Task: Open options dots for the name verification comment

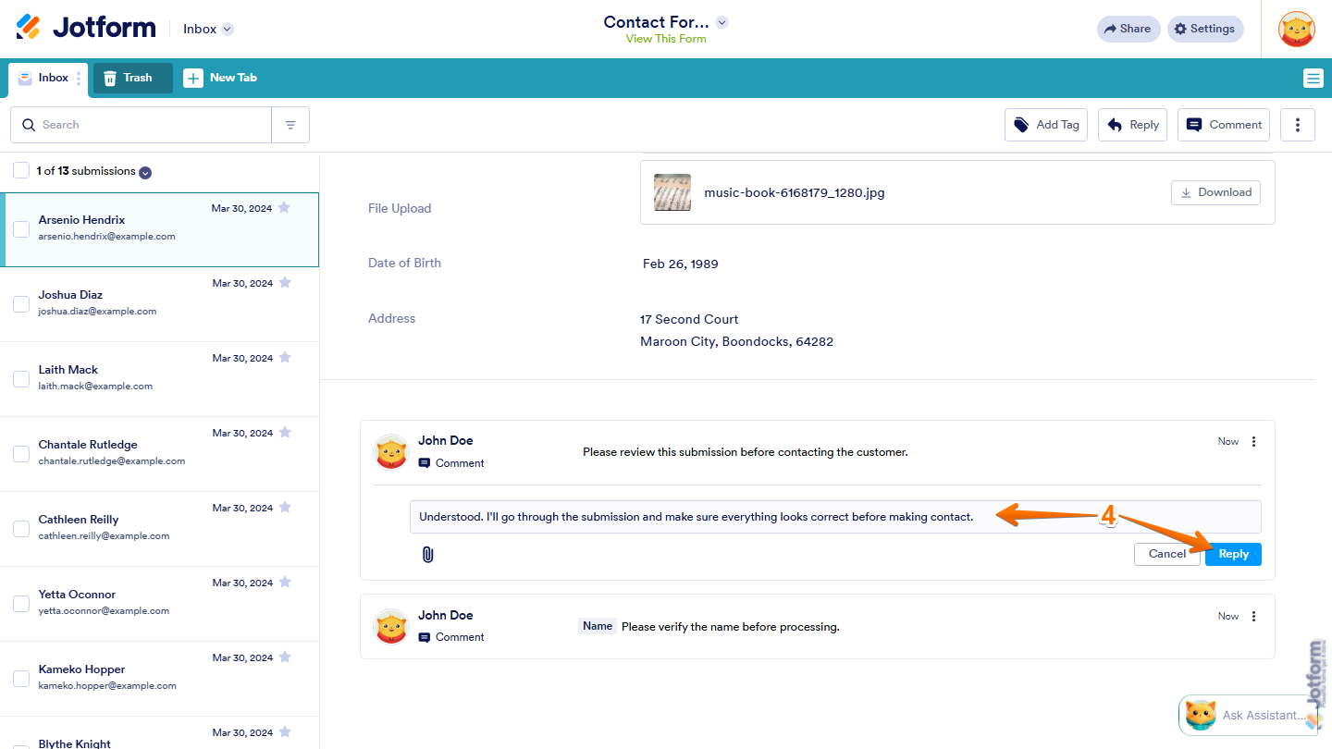Action: pyautogui.click(x=1253, y=616)
